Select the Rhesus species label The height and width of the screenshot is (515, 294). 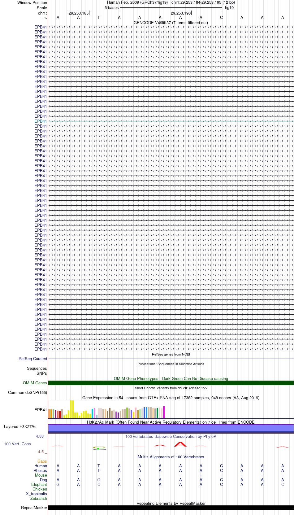(x=40, y=470)
